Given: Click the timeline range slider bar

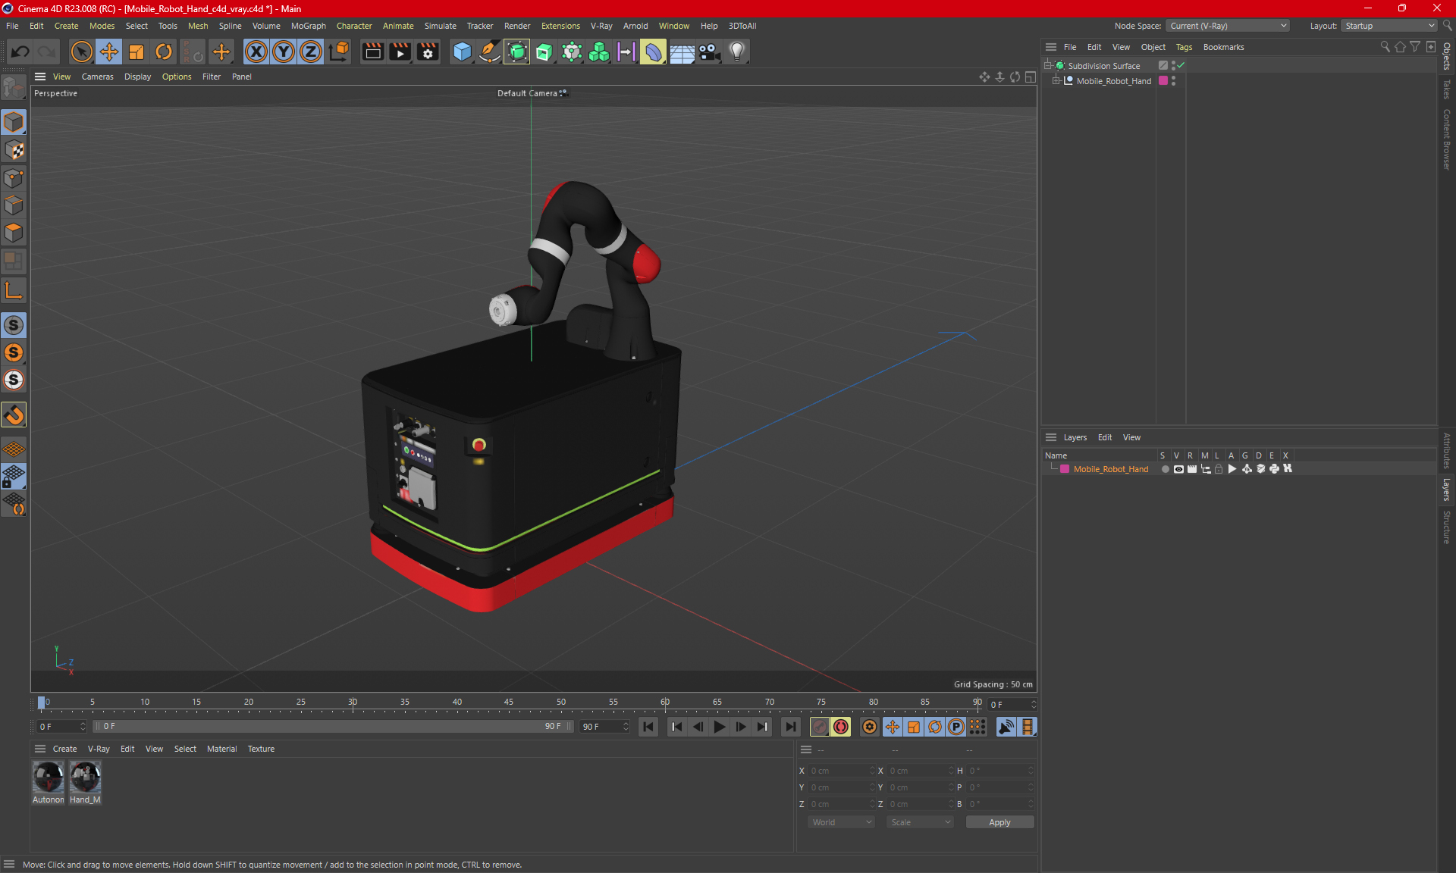Looking at the screenshot, I should 334,726.
